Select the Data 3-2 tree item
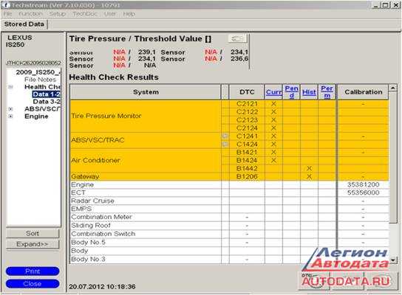402x295 pixels. [x=47, y=102]
